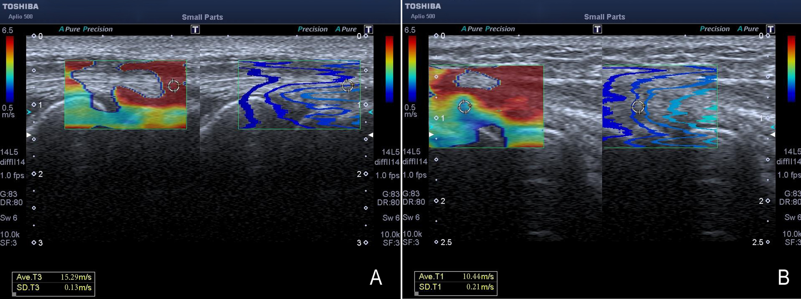Click the white focus triangle at panel A left edge
The height and width of the screenshot is (299, 801).
29,135
